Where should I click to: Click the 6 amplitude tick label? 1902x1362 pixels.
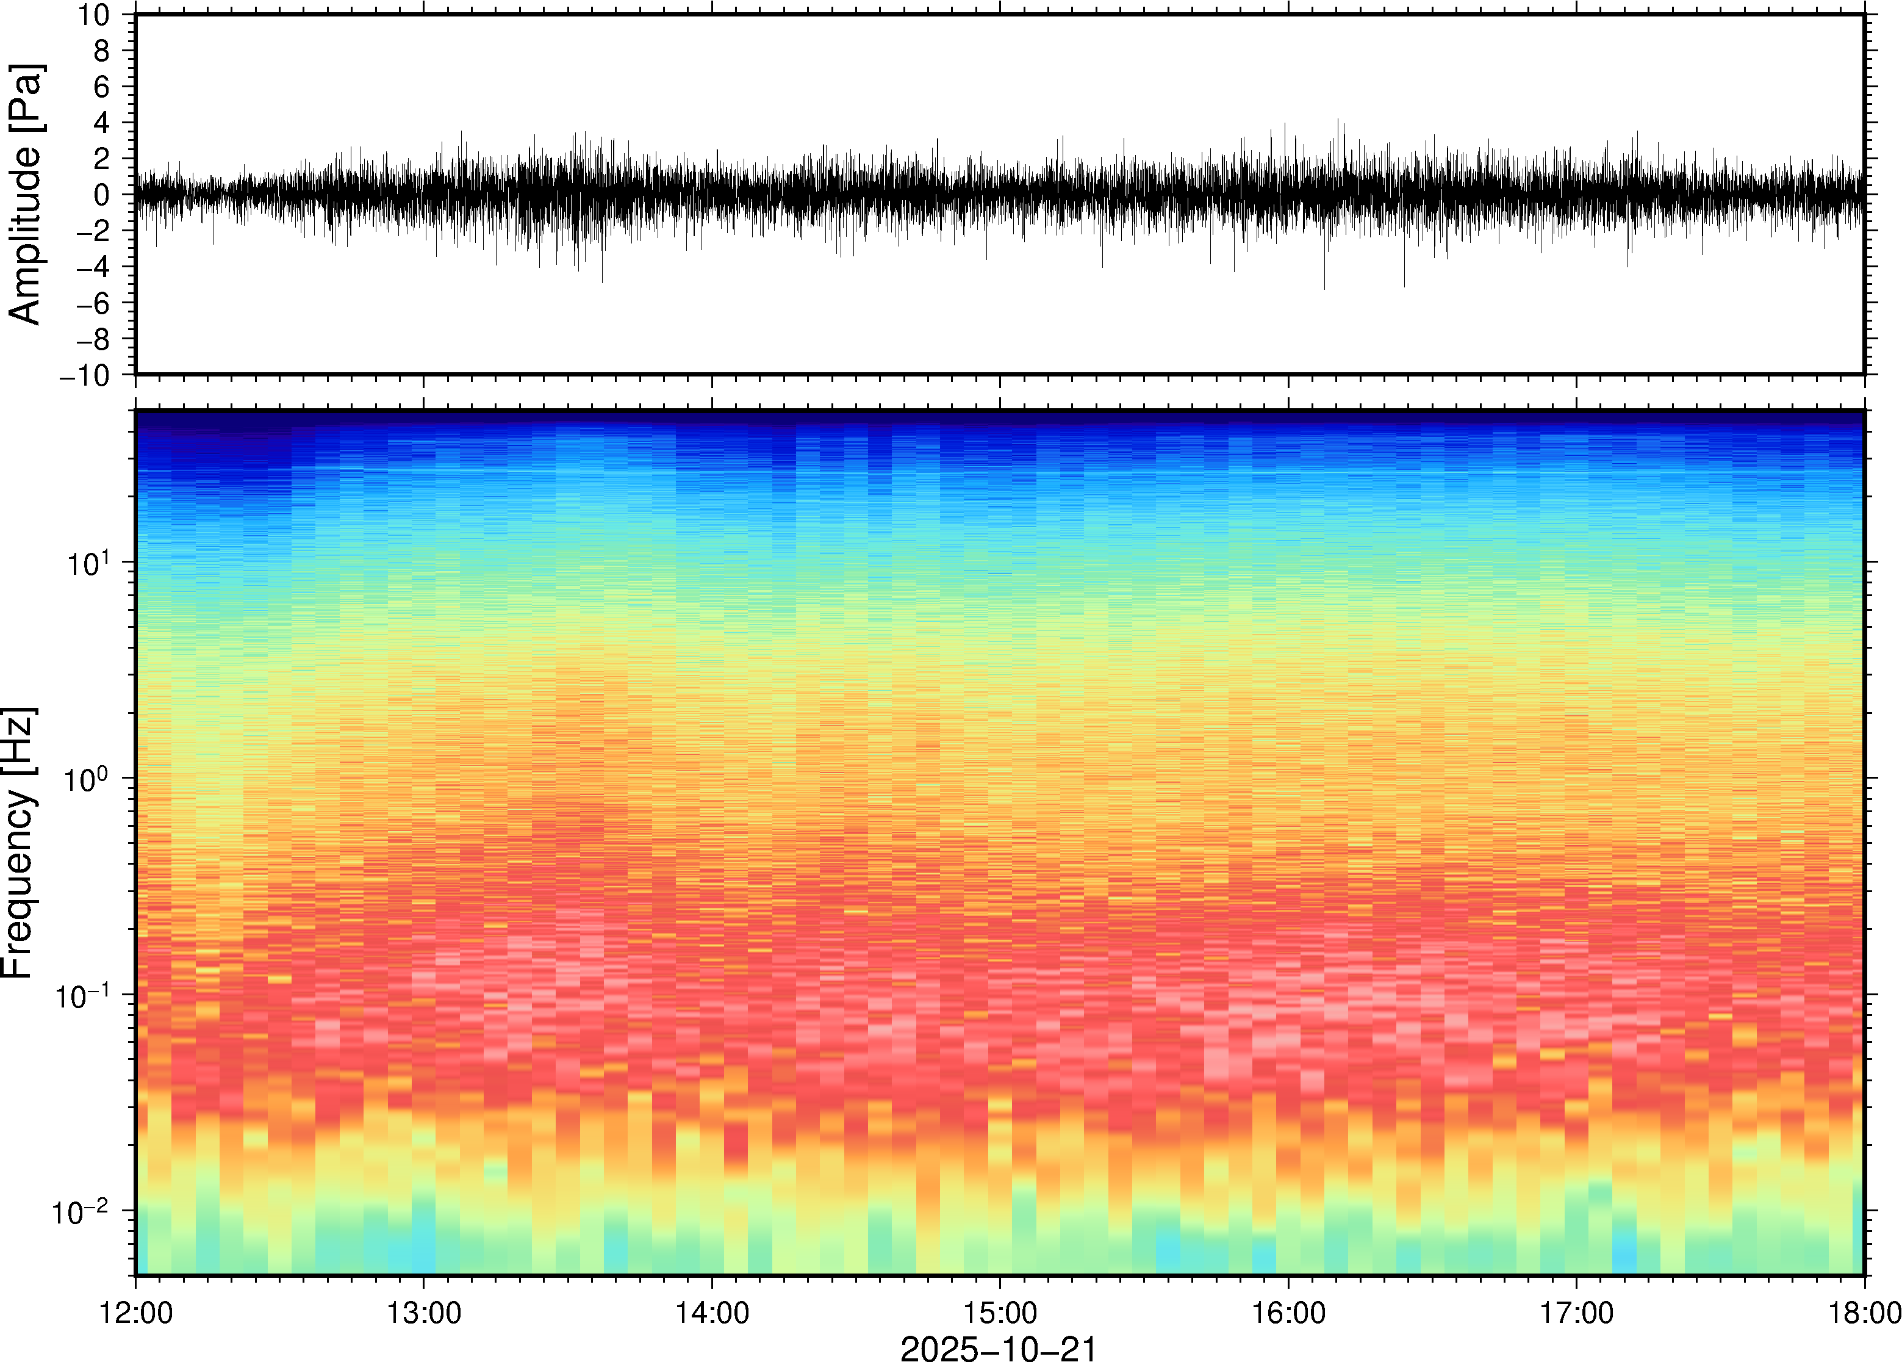tap(101, 87)
